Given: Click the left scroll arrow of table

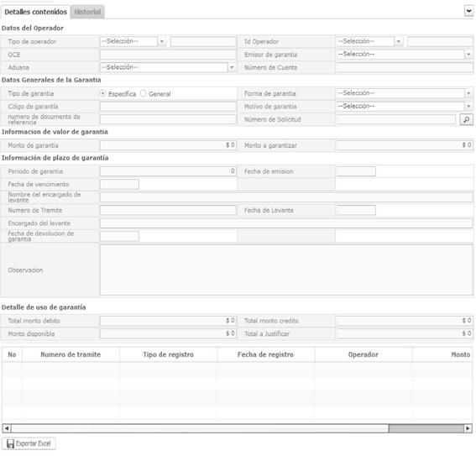Looking at the screenshot, I should coord(7,428).
